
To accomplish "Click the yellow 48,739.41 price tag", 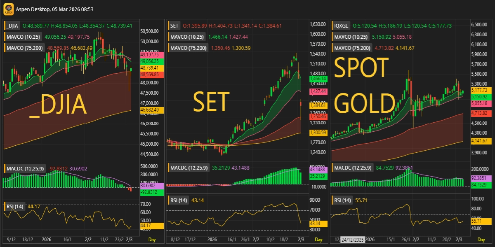I will [x=152, y=67].
